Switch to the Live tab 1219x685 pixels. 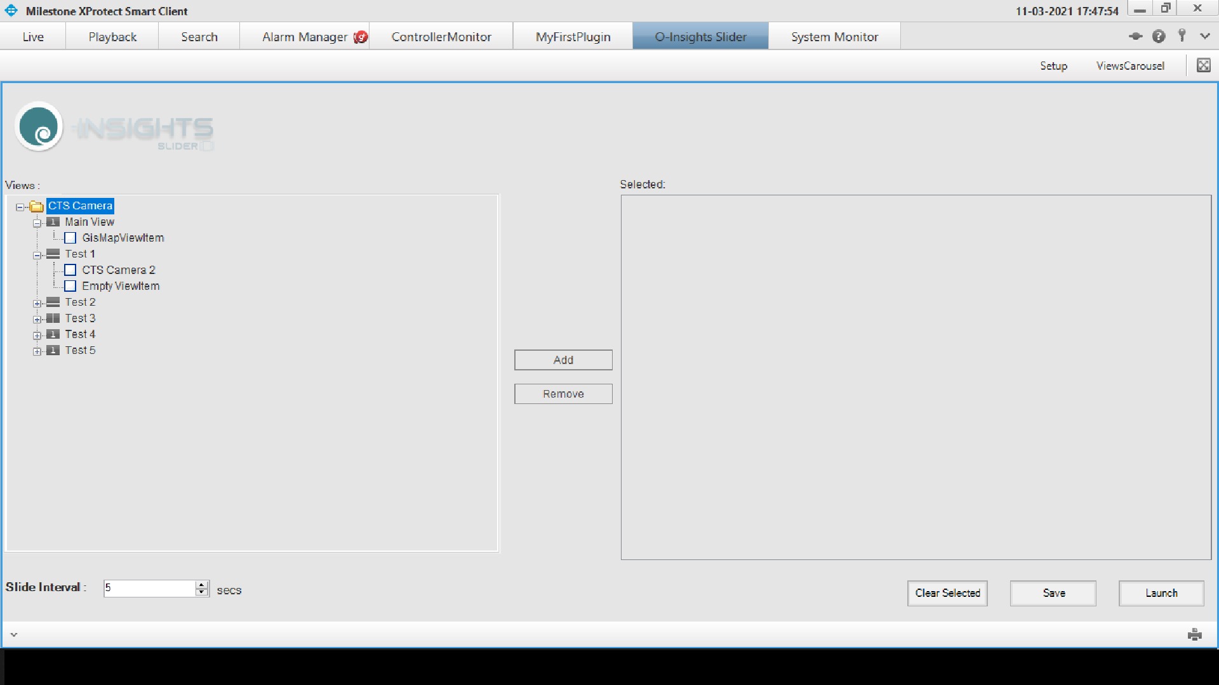[x=33, y=37]
